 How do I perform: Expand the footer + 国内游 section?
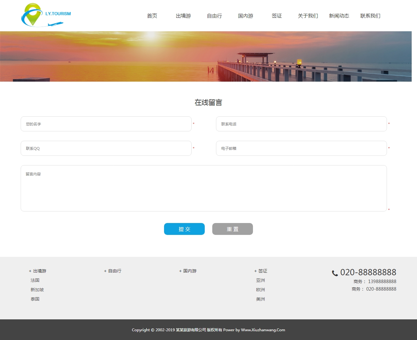pos(188,271)
